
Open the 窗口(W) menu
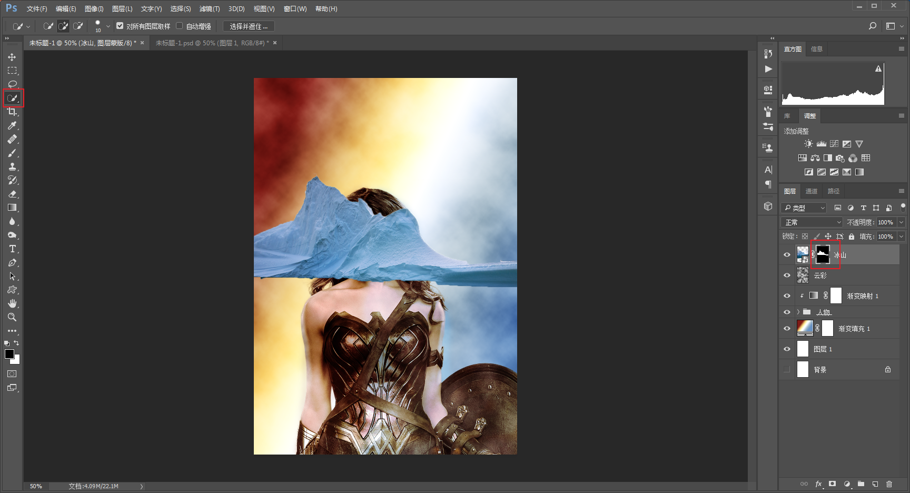point(295,9)
